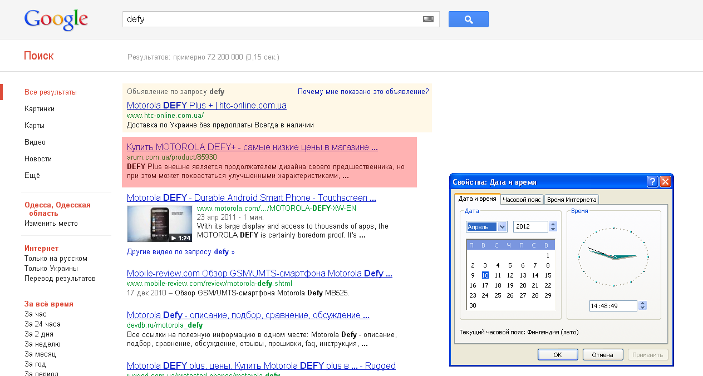Image resolution: width=703 pixels, height=376 pixels.
Task: Confirm the dialog with OK
Action: [x=558, y=355]
